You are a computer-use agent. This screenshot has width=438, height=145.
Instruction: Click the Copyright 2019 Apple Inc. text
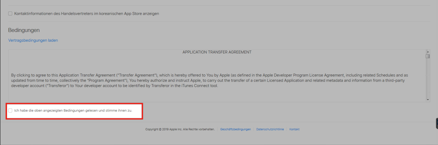[180, 129]
